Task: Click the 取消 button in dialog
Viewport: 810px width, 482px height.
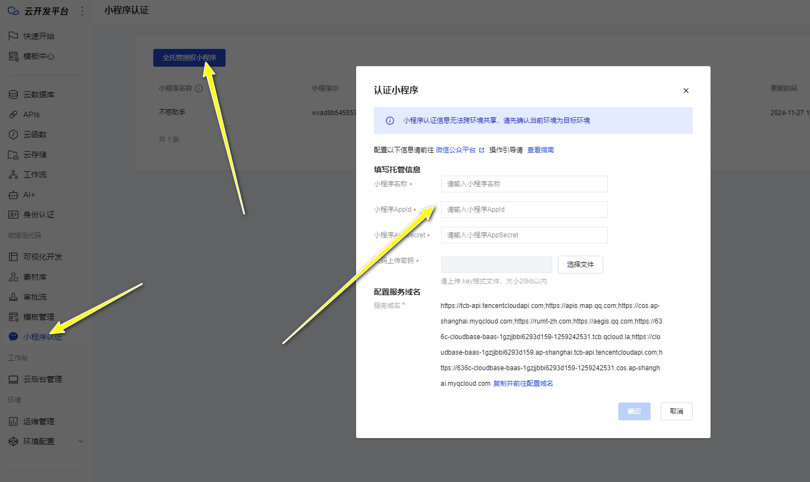Action: tap(677, 411)
